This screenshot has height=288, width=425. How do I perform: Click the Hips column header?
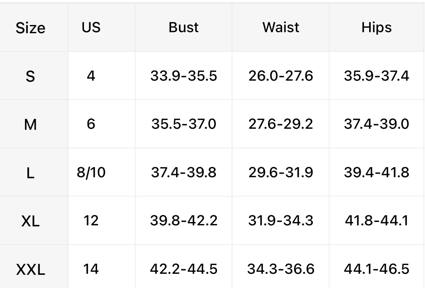[376, 27]
